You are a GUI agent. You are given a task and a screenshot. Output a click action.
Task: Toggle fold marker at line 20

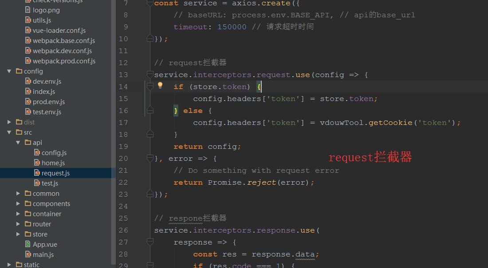point(150,158)
